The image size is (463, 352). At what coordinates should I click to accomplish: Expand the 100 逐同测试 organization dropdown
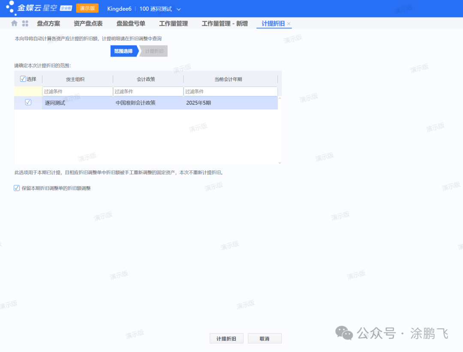coord(179,9)
